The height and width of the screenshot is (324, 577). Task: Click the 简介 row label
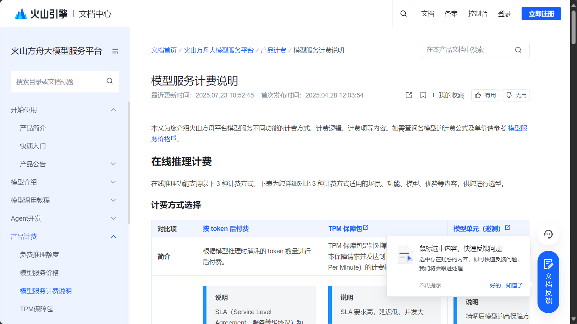click(x=164, y=257)
